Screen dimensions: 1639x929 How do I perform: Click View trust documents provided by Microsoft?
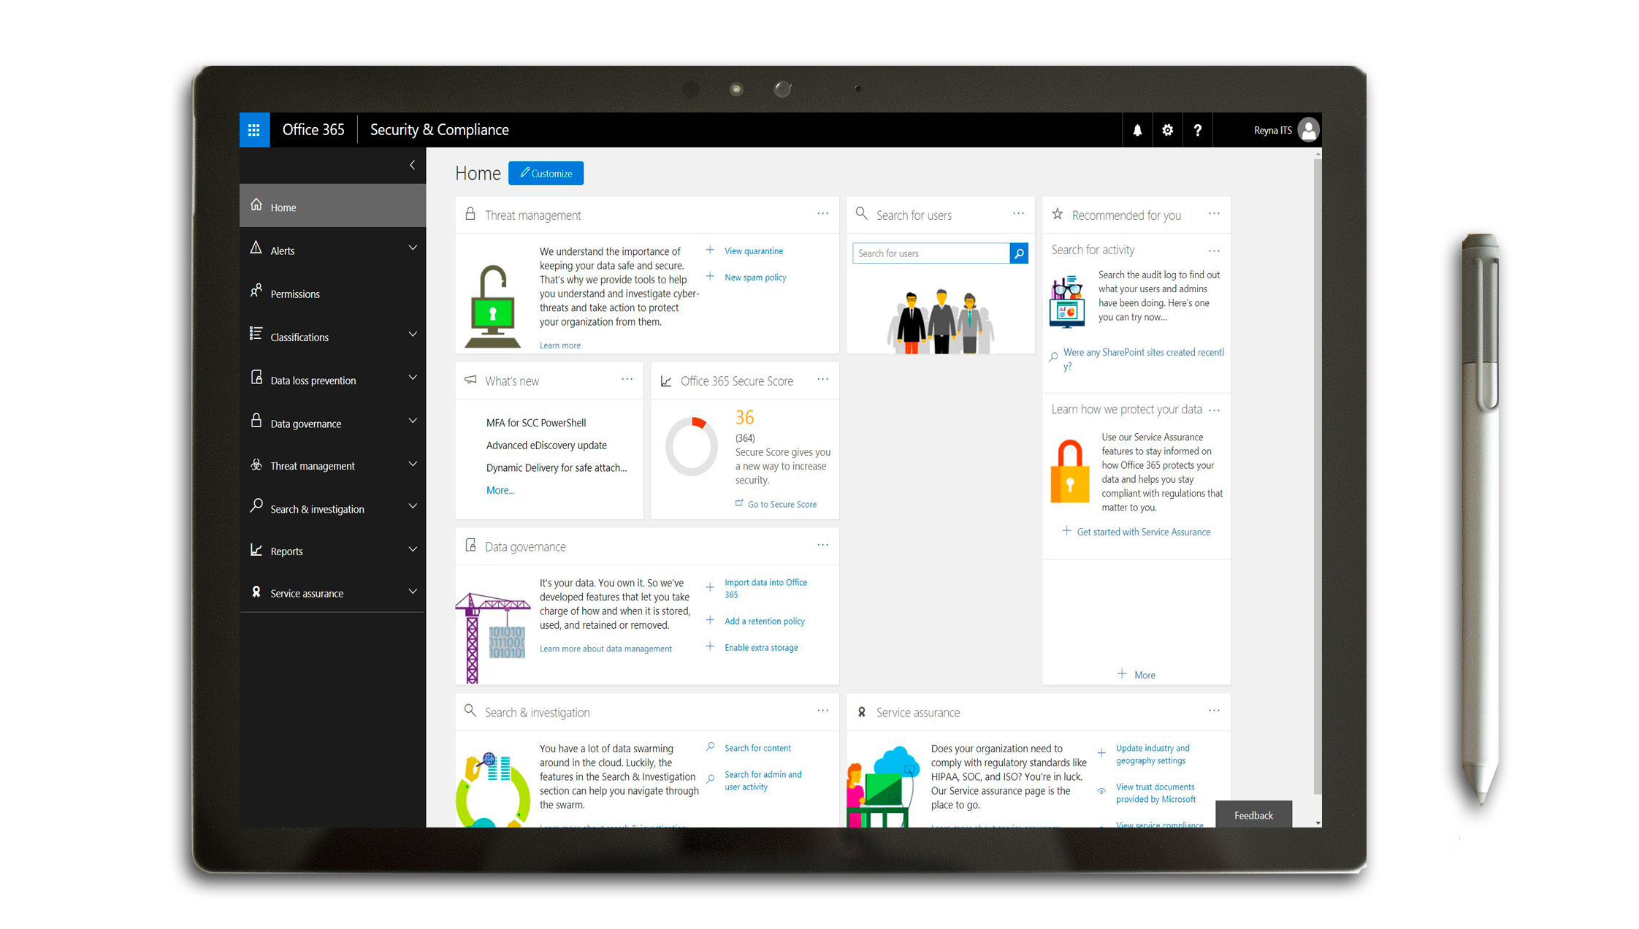1155,792
